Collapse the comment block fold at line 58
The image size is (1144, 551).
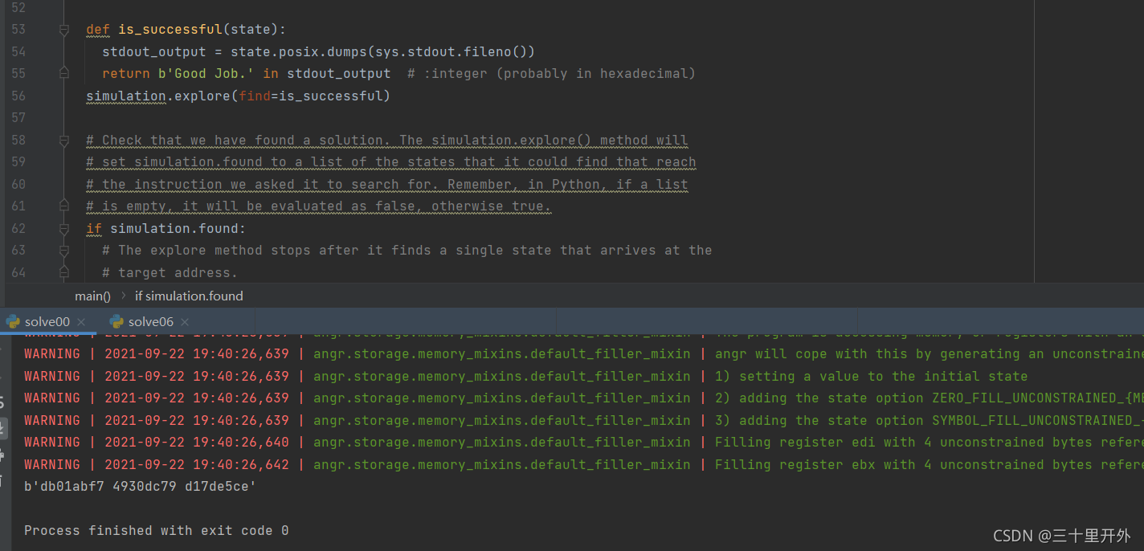pos(64,141)
